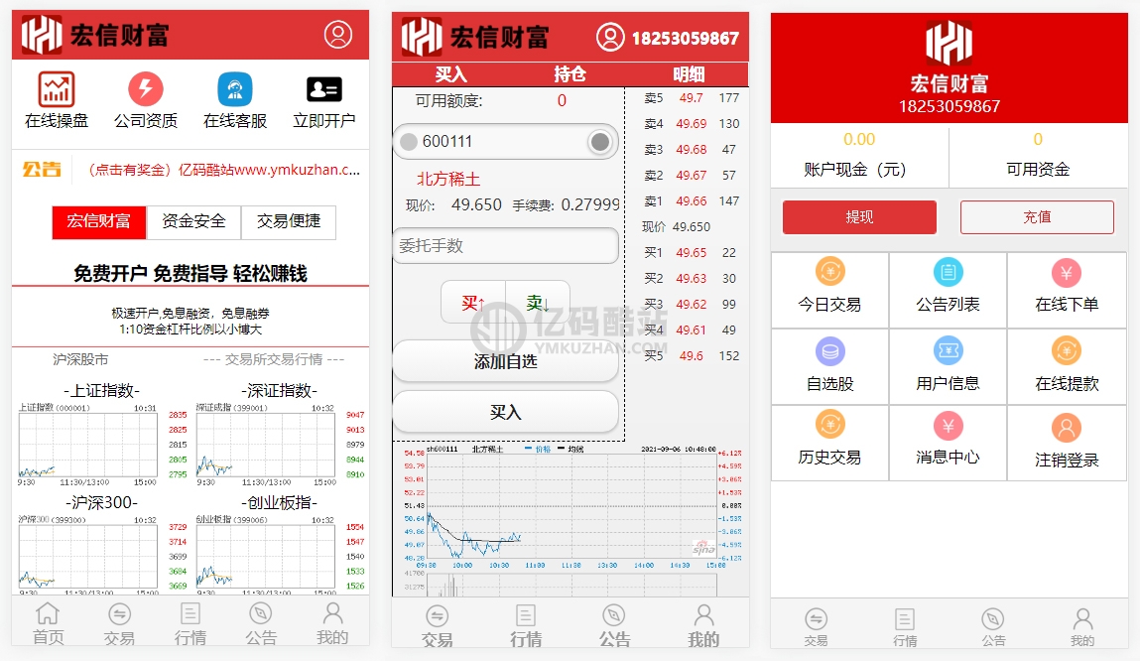Click user icon beside 18253059867 in trade header
The image size is (1140, 661).
[x=610, y=37]
